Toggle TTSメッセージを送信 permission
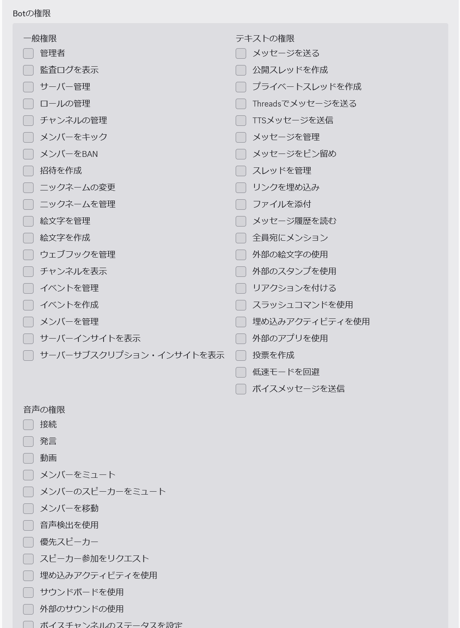Image resolution: width=460 pixels, height=628 pixels. (241, 120)
